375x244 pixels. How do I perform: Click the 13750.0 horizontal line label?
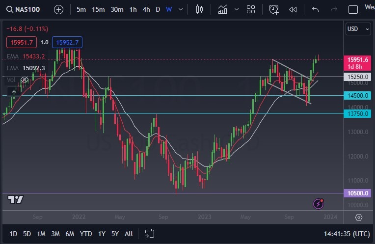click(357, 113)
